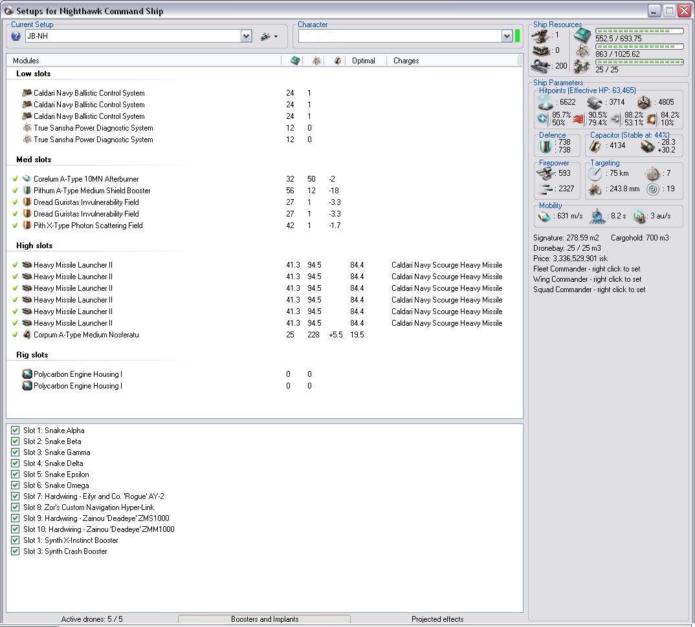Click the shield hitpoints icon showing 6622

pos(545,102)
